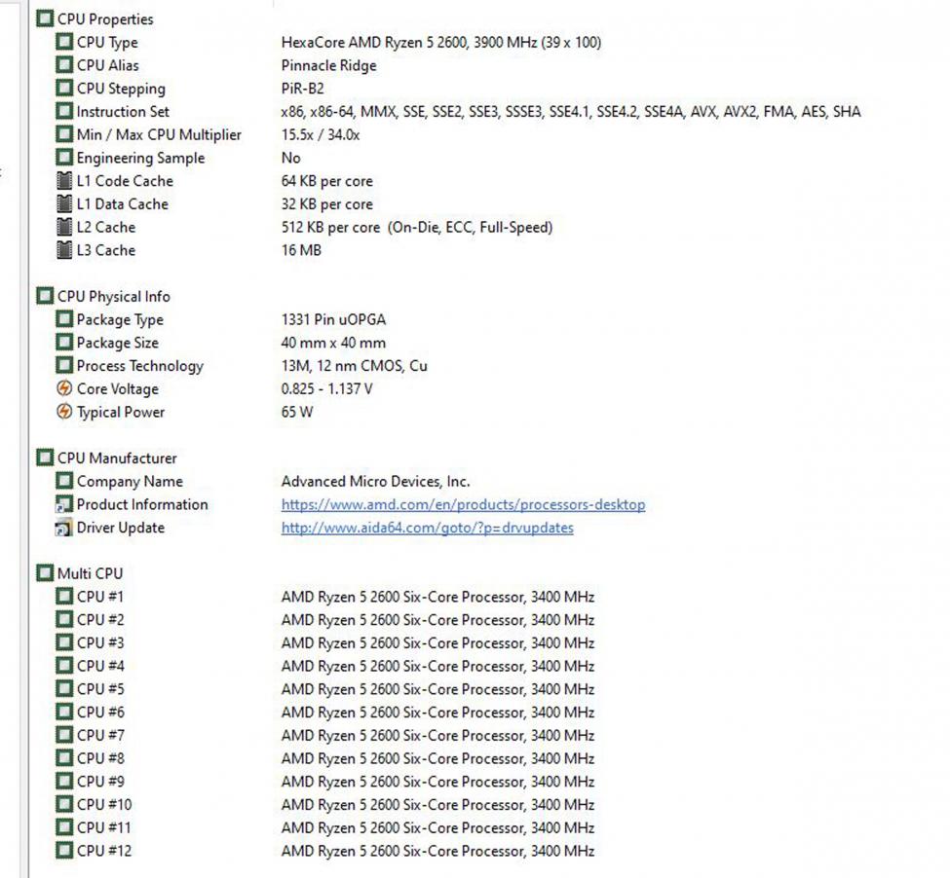Select the CPU #1 entry

click(100, 597)
